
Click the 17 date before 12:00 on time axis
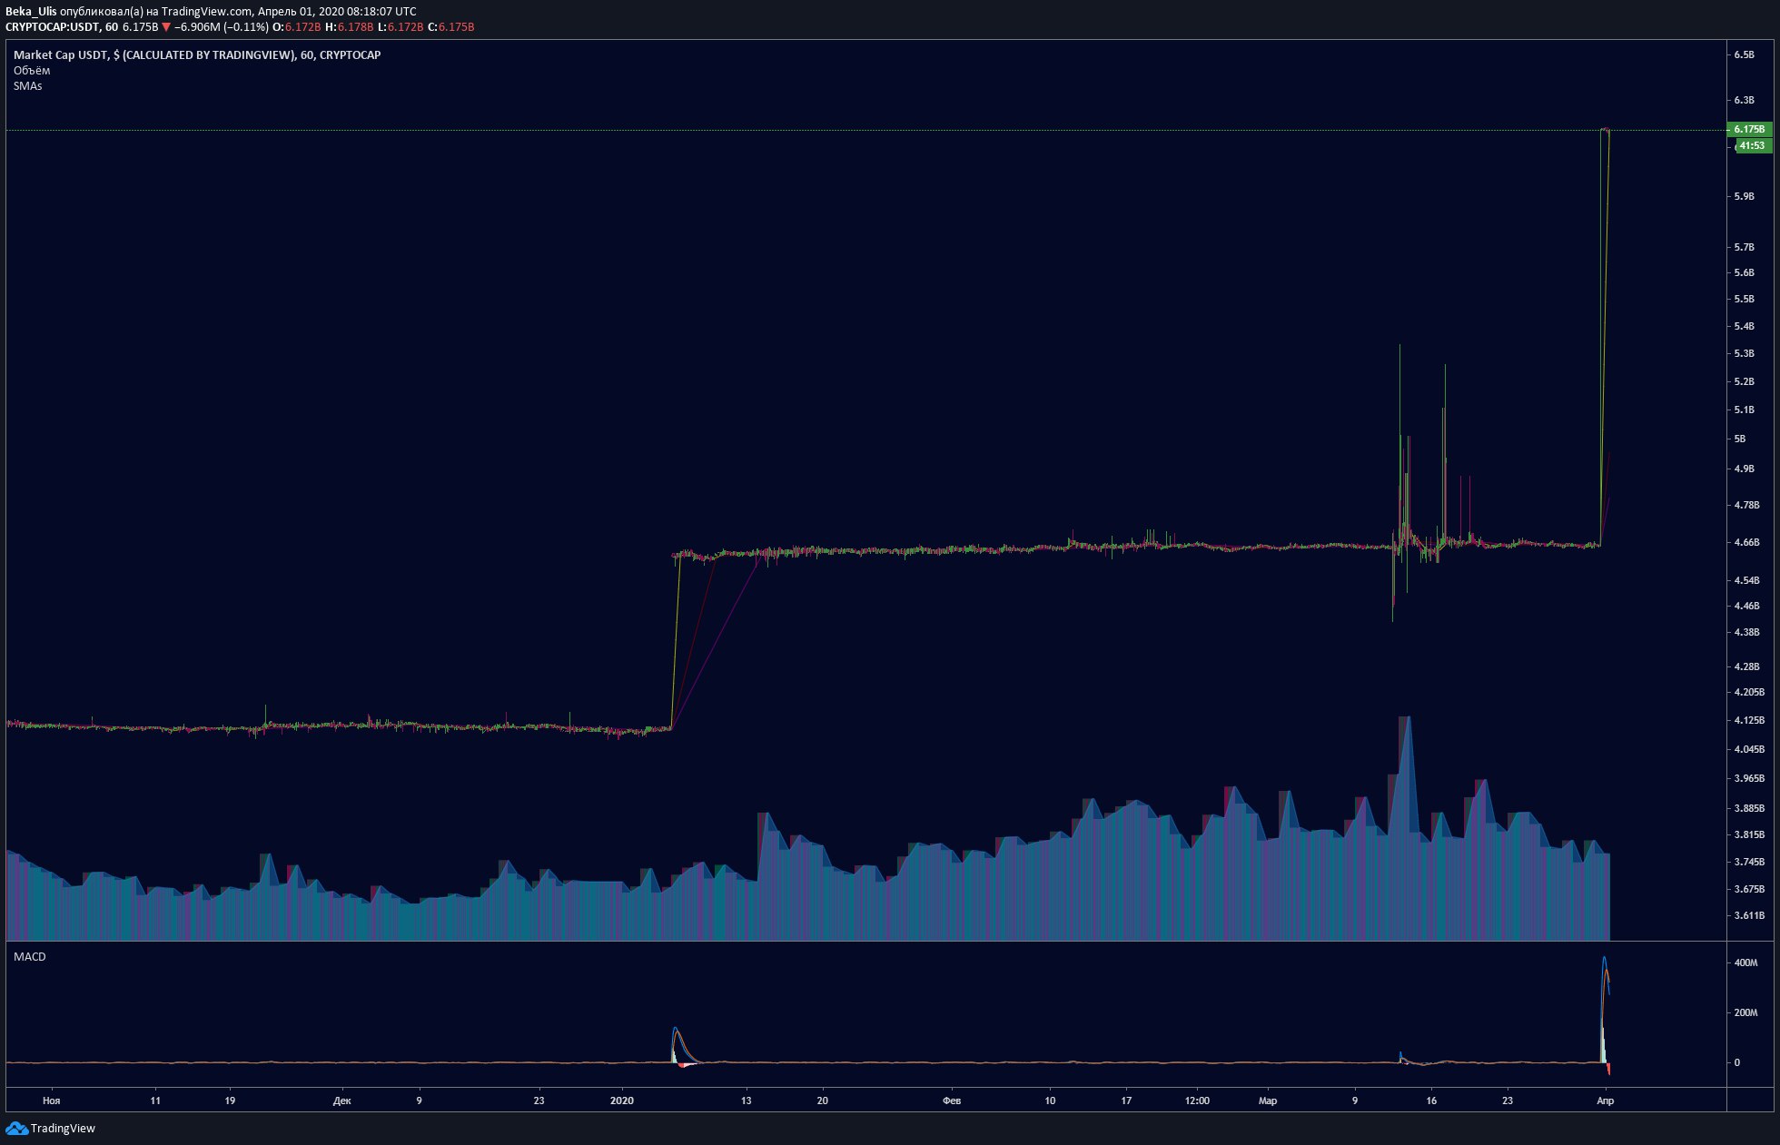click(1126, 1101)
